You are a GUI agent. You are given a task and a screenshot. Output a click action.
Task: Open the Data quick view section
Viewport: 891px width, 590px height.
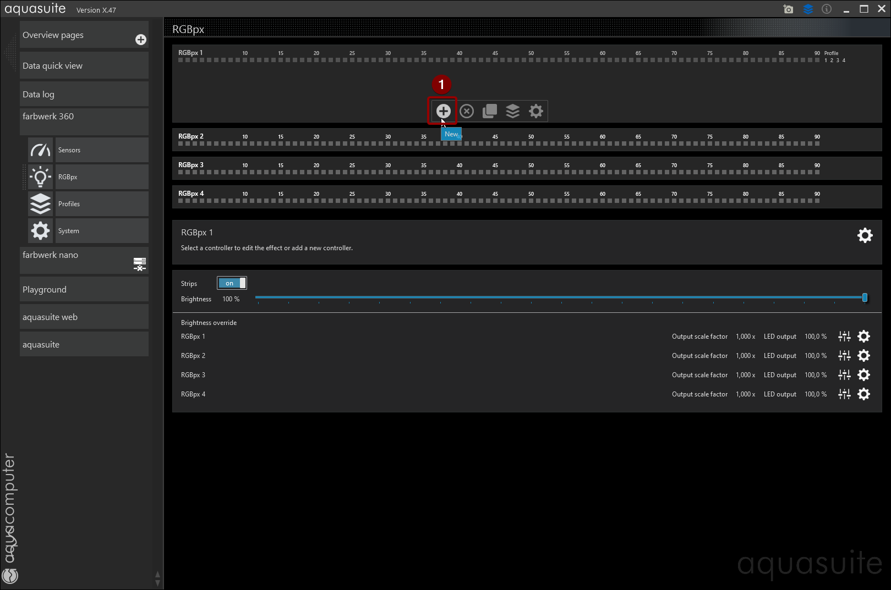pos(84,65)
